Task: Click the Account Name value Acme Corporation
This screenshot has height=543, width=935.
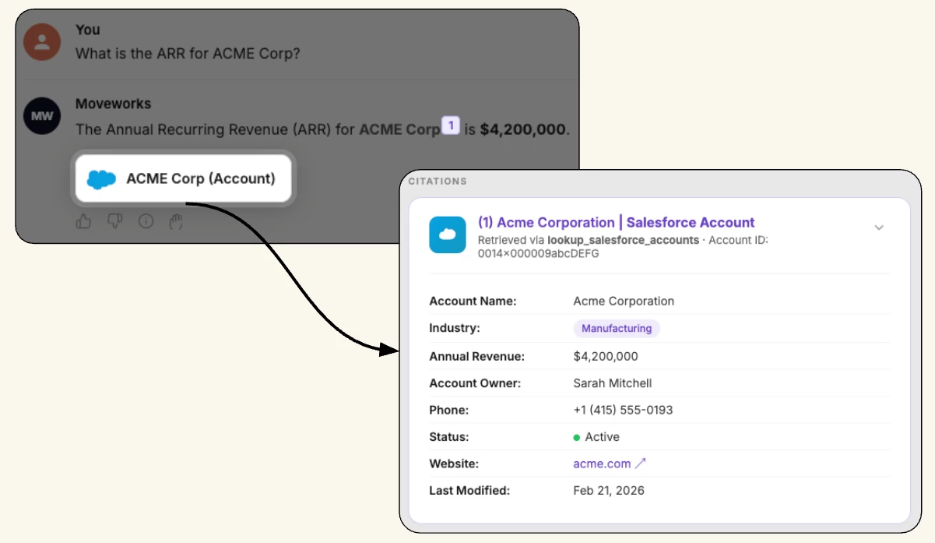Action: point(624,301)
